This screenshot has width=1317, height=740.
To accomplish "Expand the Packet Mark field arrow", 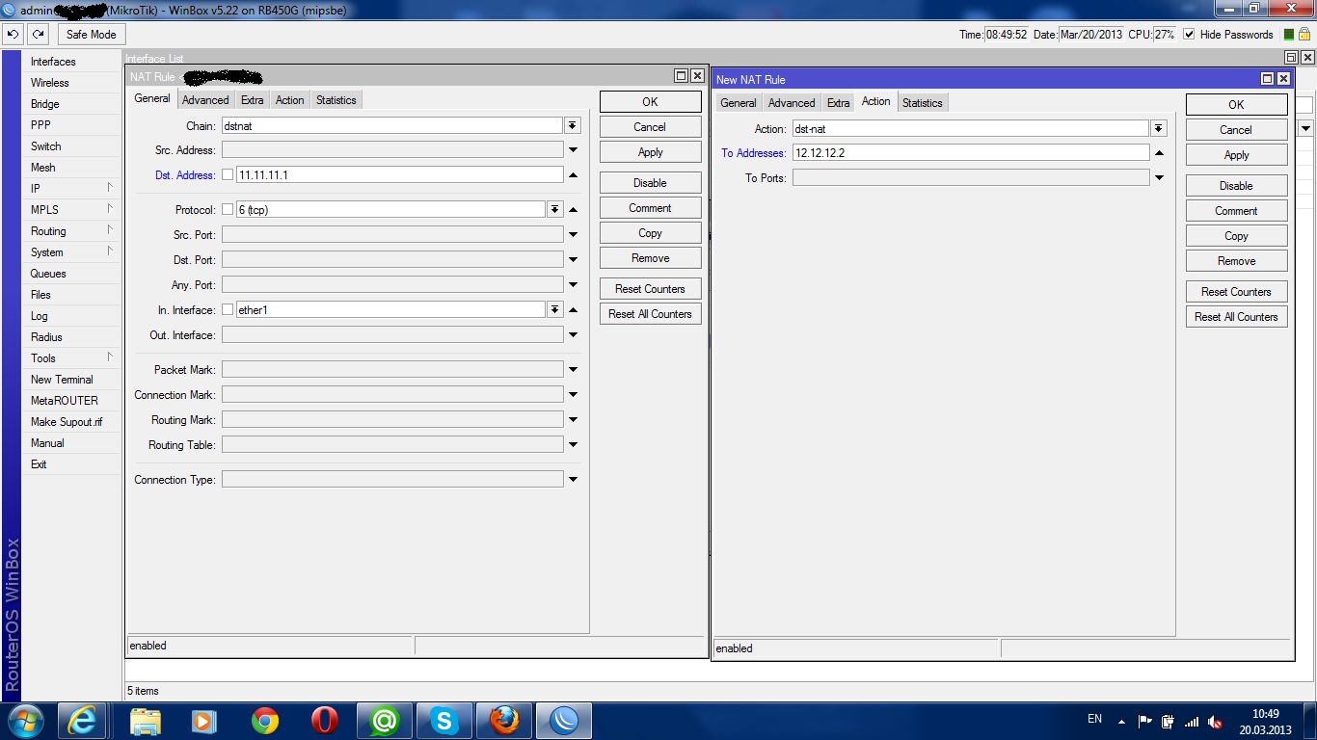I will click(x=573, y=370).
